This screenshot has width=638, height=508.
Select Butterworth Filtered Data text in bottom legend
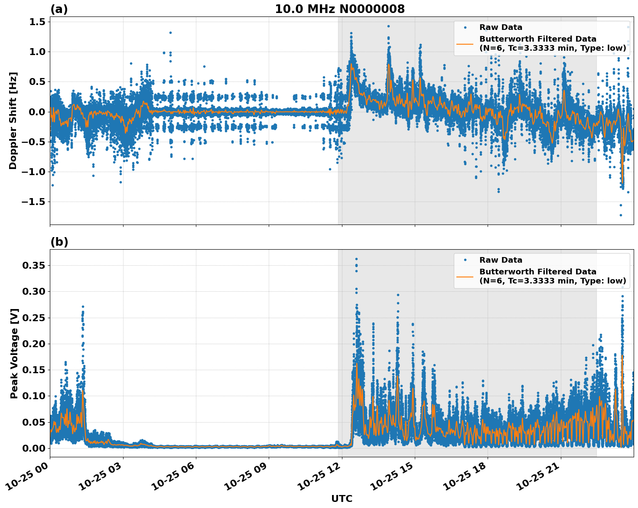point(537,272)
